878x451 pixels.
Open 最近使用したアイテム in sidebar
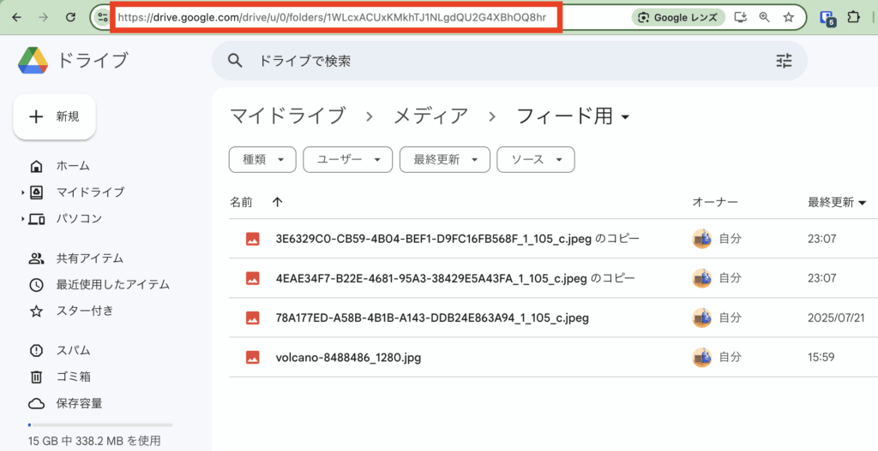tap(112, 284)
